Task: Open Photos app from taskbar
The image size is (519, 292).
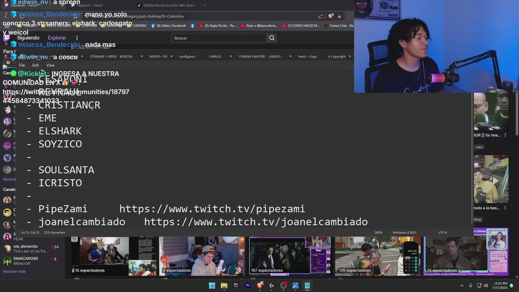Action: coord(295,286)
